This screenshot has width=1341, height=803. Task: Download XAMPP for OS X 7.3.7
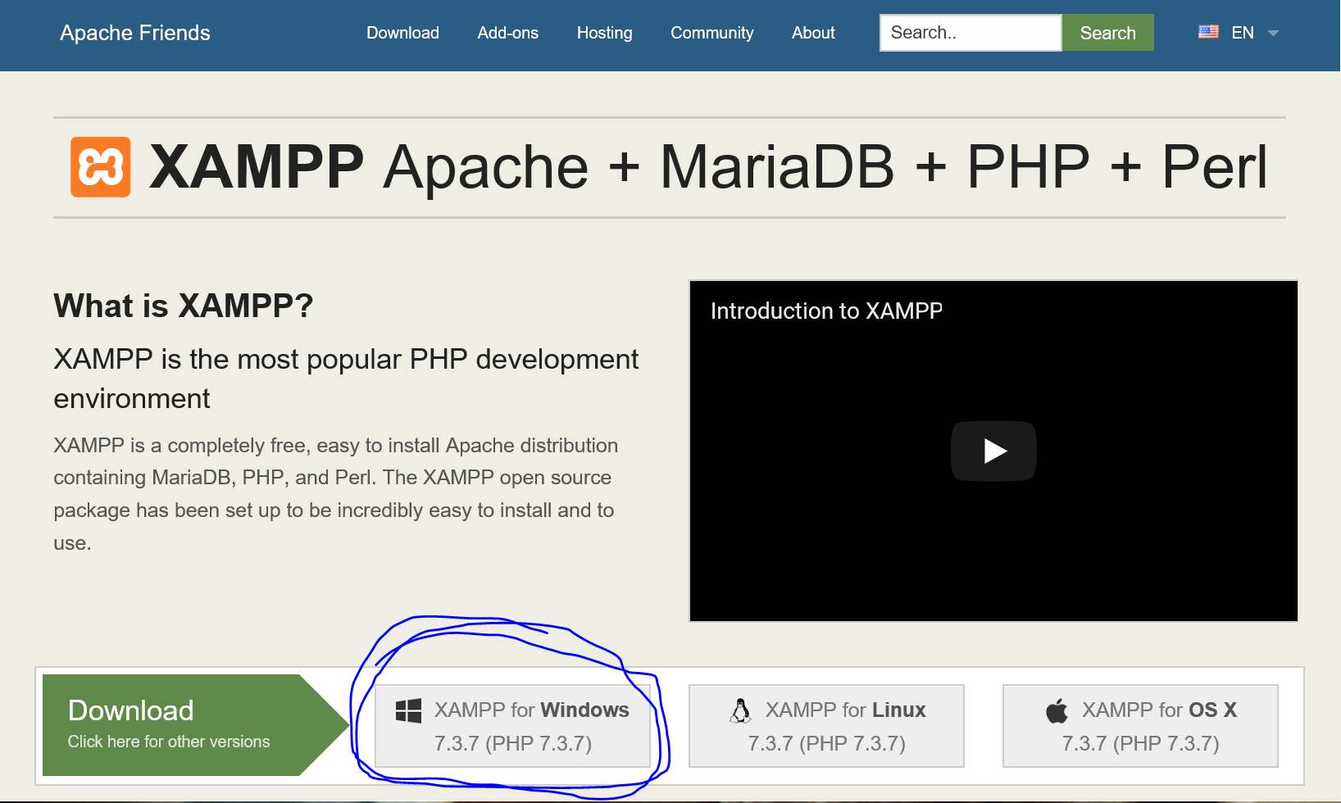coord(1140,726)
